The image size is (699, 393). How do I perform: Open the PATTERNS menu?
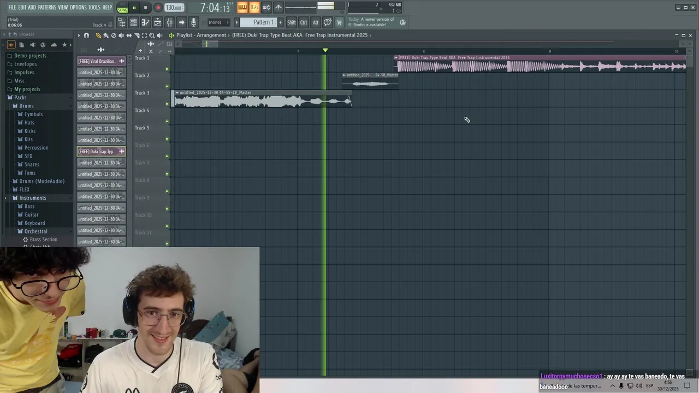click(47, 7)
